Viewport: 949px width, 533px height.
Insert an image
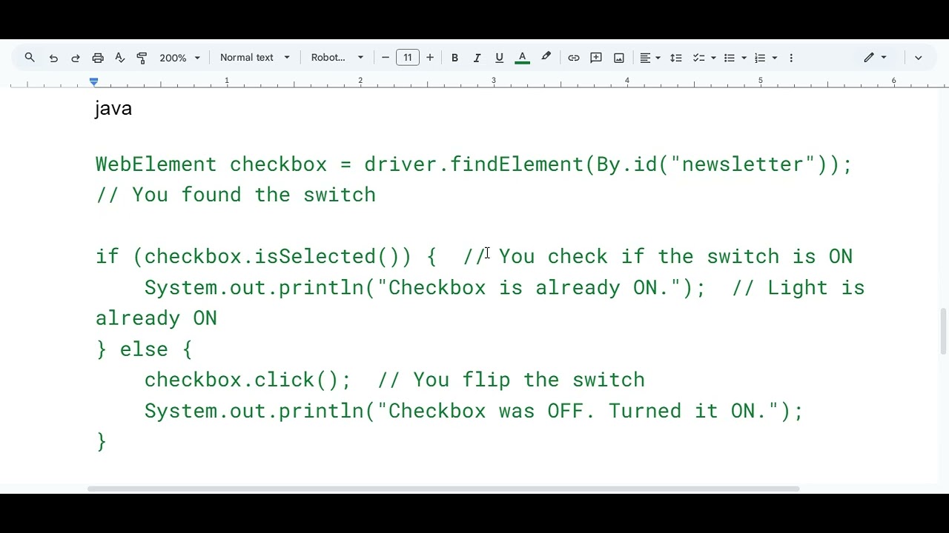click(x=619, y=58)
